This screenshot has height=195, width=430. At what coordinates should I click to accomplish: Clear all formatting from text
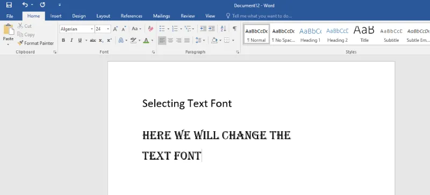pos(150,29)
